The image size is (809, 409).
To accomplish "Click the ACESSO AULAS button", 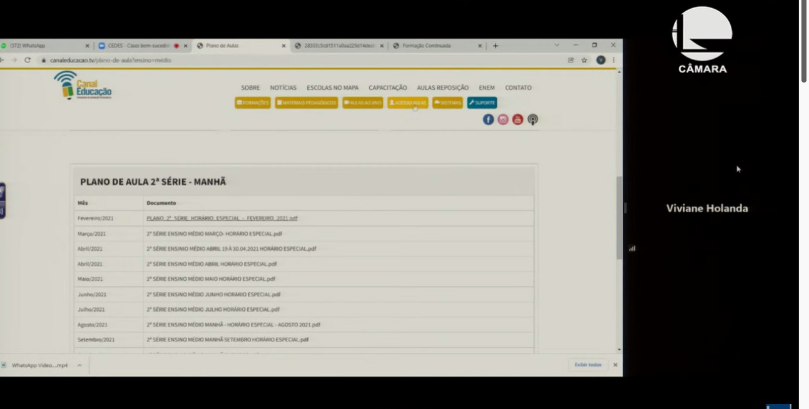I will pos(408,103).
